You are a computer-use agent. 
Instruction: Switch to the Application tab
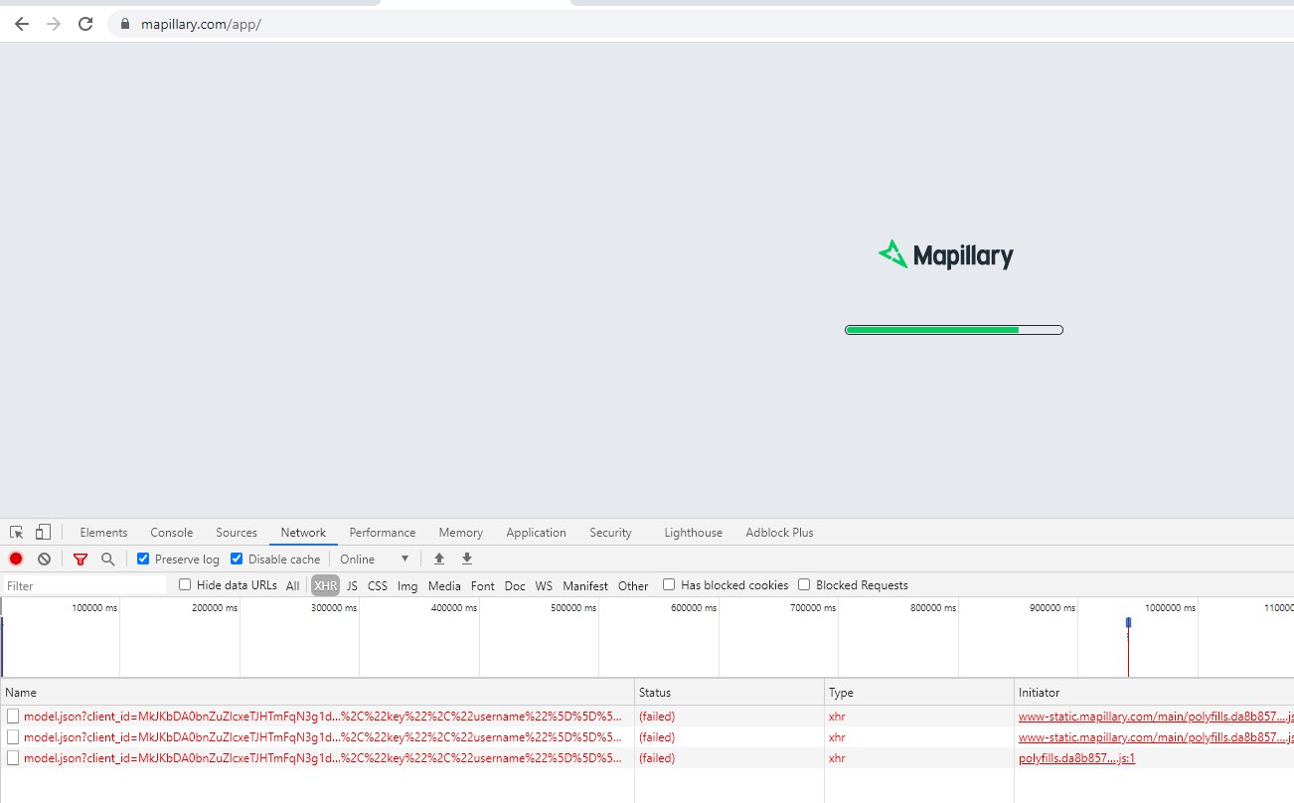tap(536, 533)
